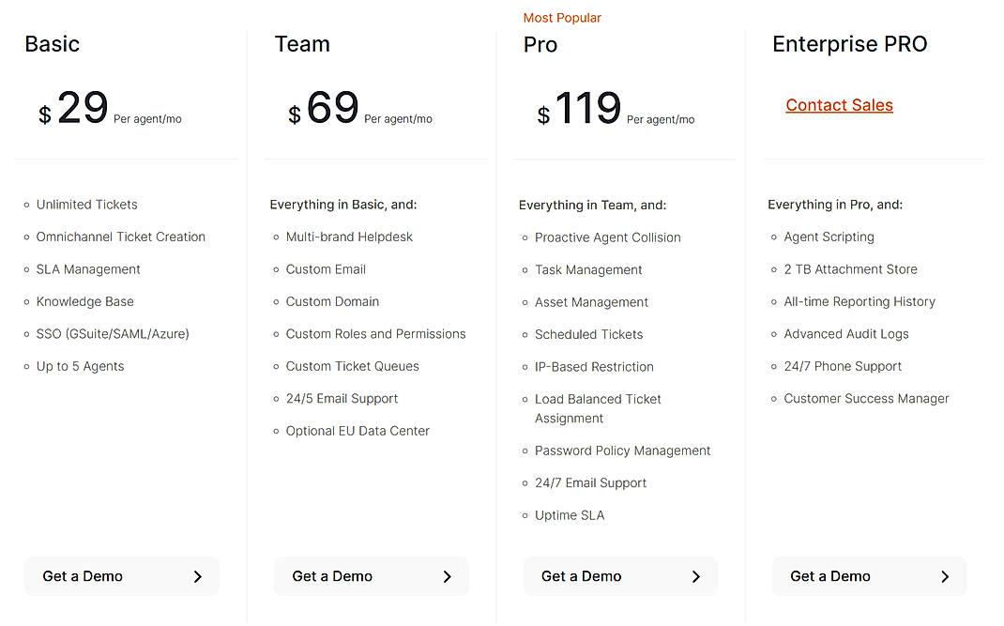
Task: Click chevron arrow in Enterprise PRO Get a Demo
Action: [945, 577]
